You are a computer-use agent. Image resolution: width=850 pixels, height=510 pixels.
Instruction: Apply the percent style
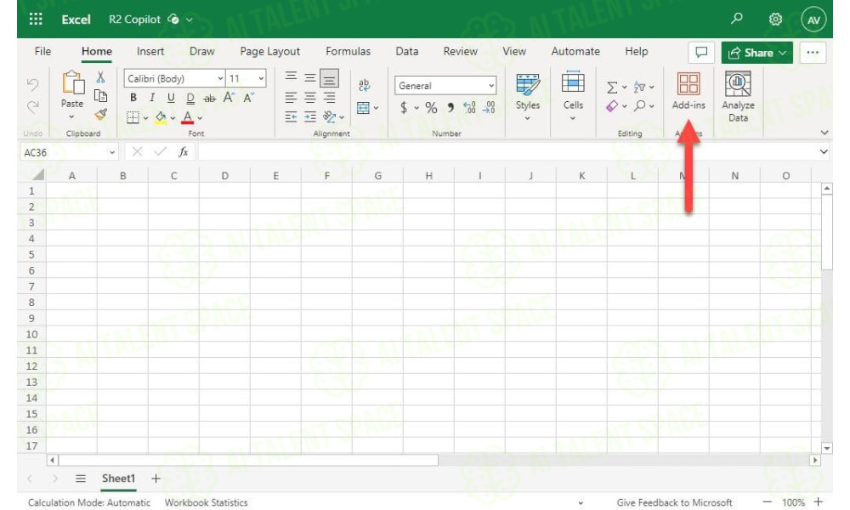click(x=431, y=108)
